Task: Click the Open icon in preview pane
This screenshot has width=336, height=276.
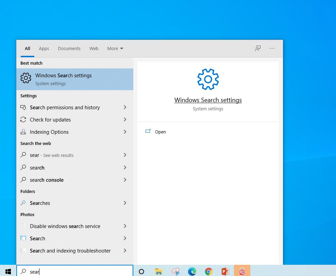Action: click(148, 131)
